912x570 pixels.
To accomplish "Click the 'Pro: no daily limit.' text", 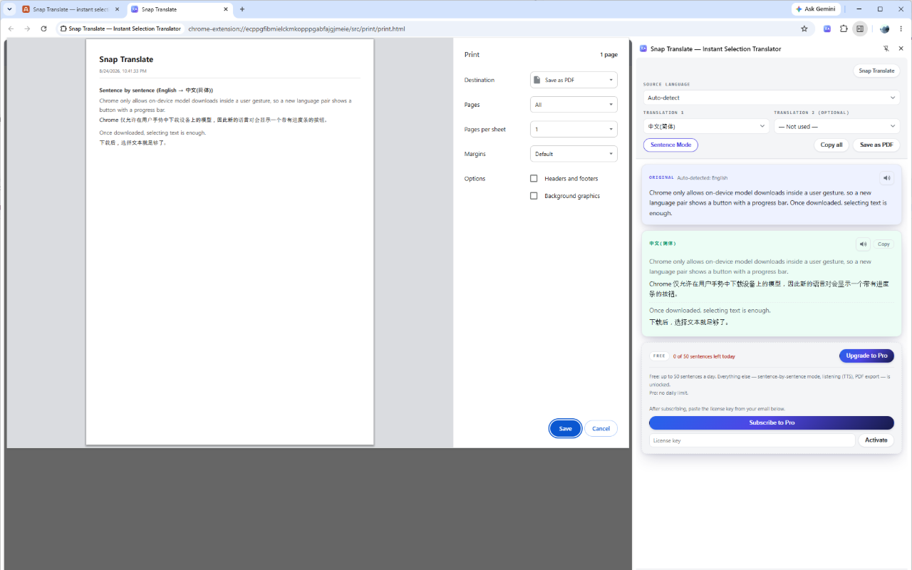I will point(668,393).
